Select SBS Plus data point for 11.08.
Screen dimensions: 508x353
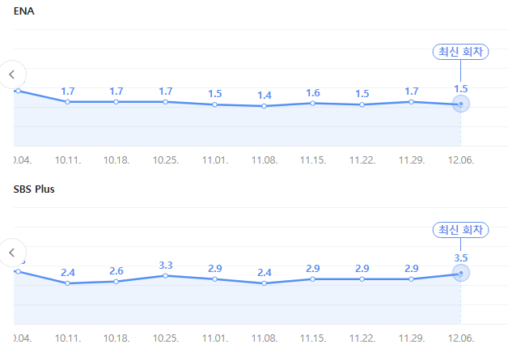click(264, 283)
